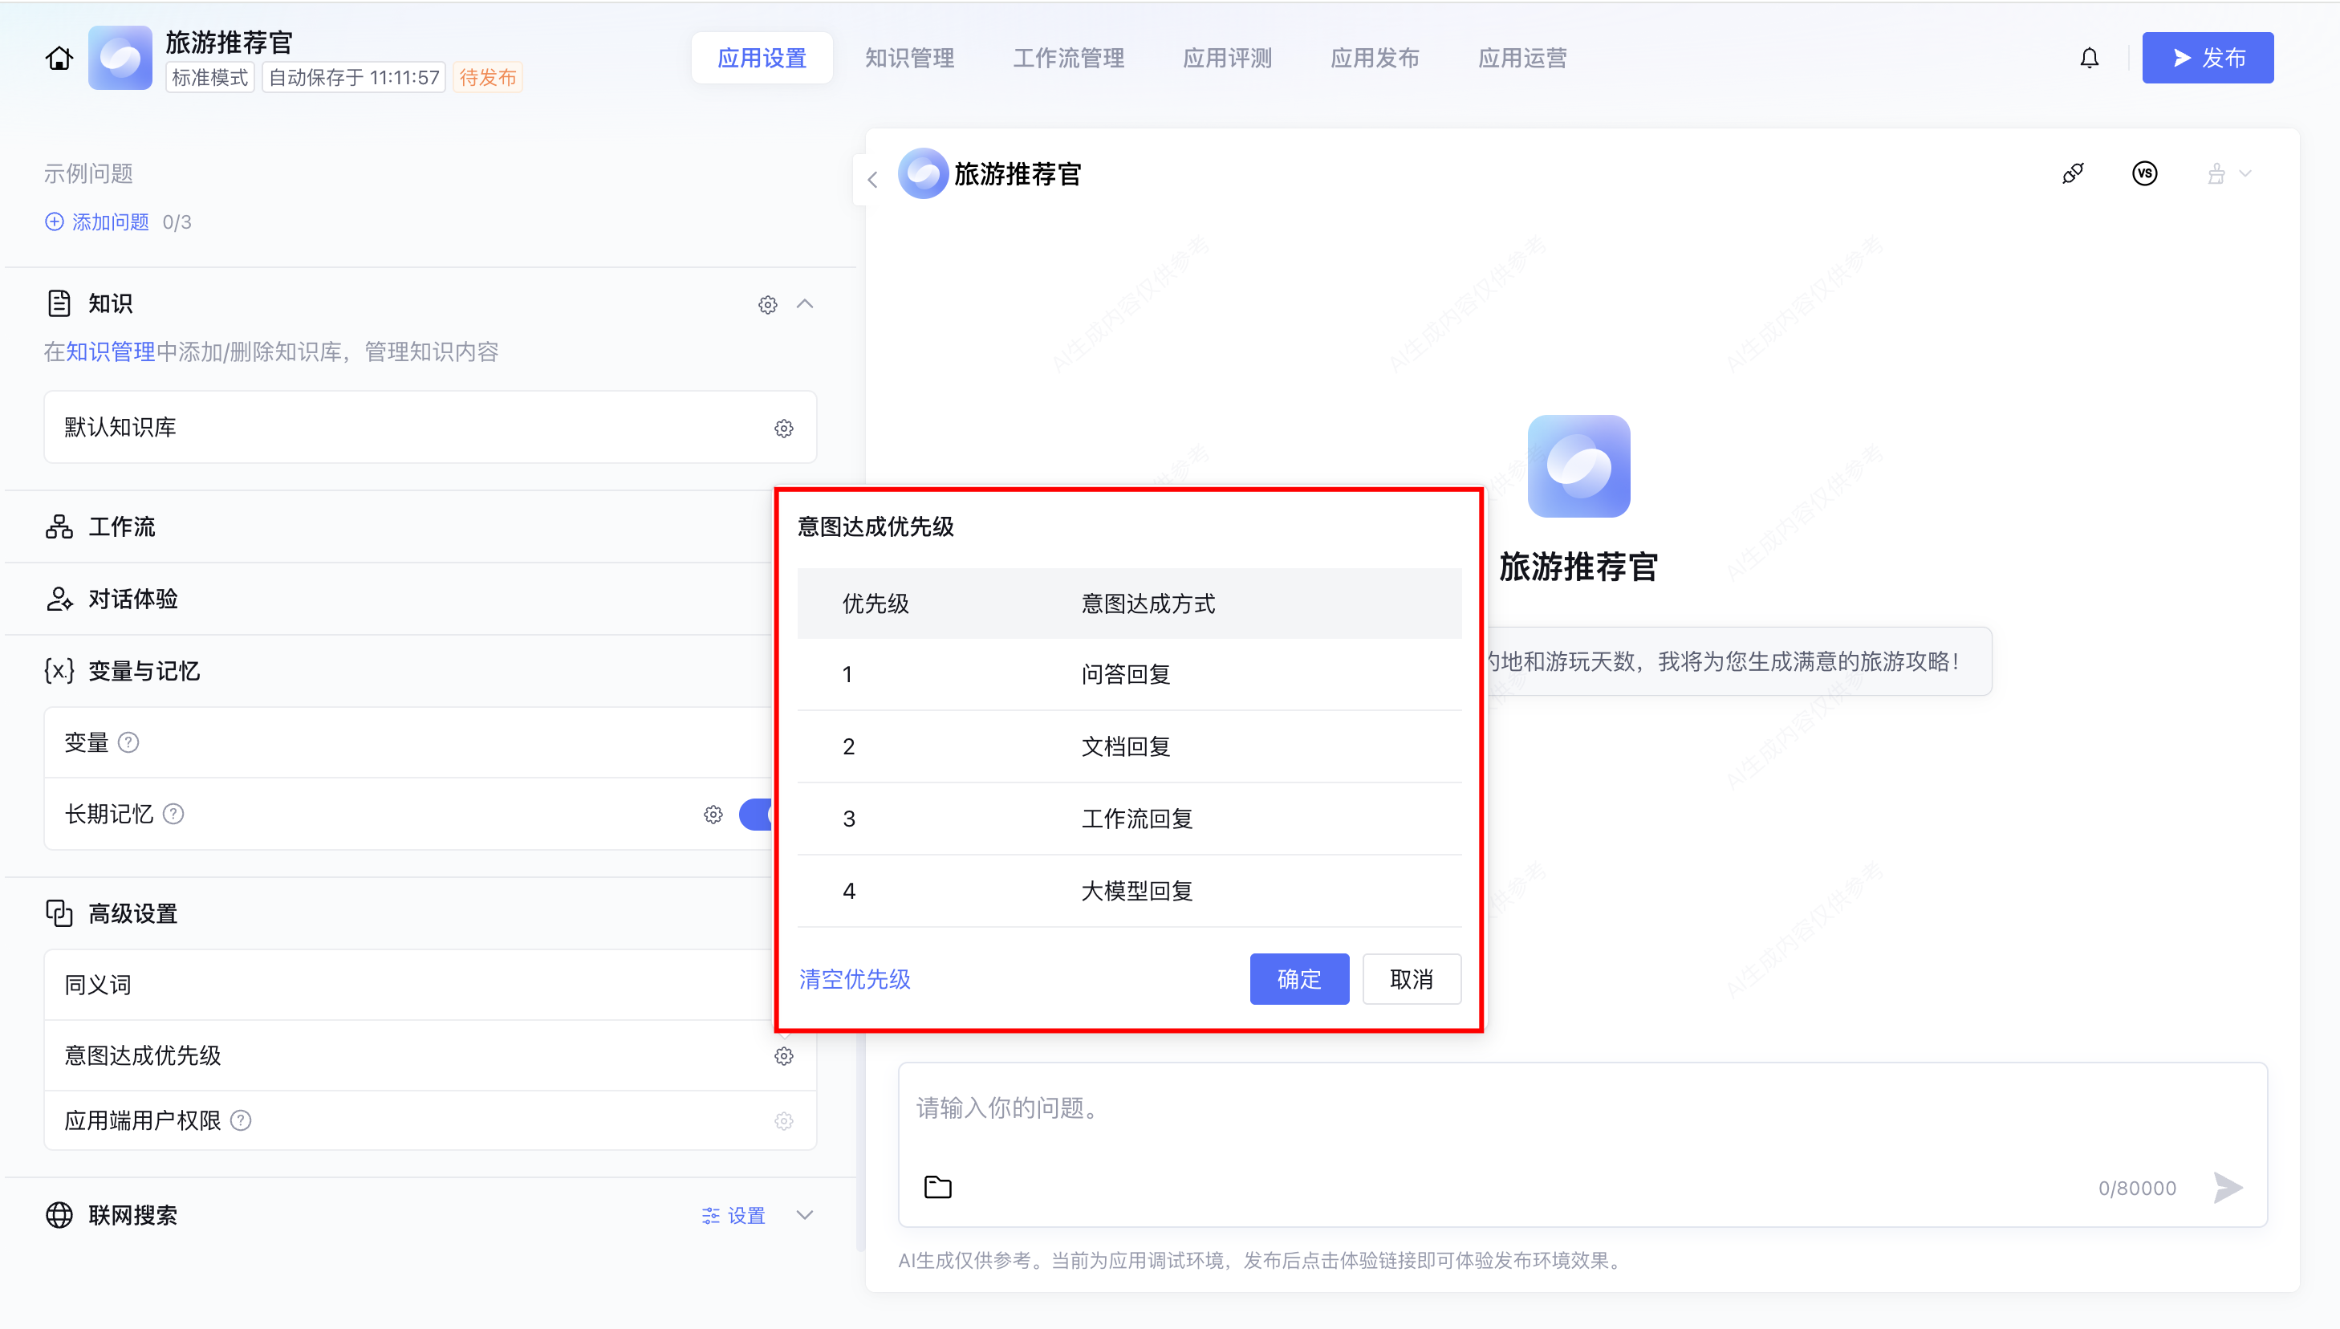
Task: Collapse the 知识 section
Action: [805, 304]
